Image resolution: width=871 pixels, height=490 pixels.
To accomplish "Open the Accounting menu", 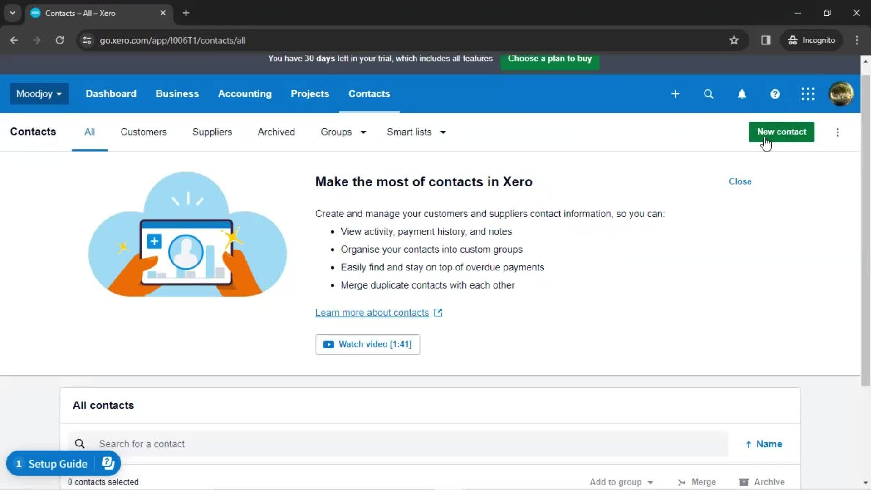I will [x=245, y=94].
